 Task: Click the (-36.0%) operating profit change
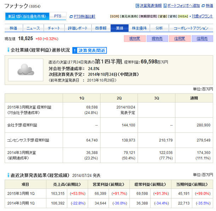pos(120,203)
